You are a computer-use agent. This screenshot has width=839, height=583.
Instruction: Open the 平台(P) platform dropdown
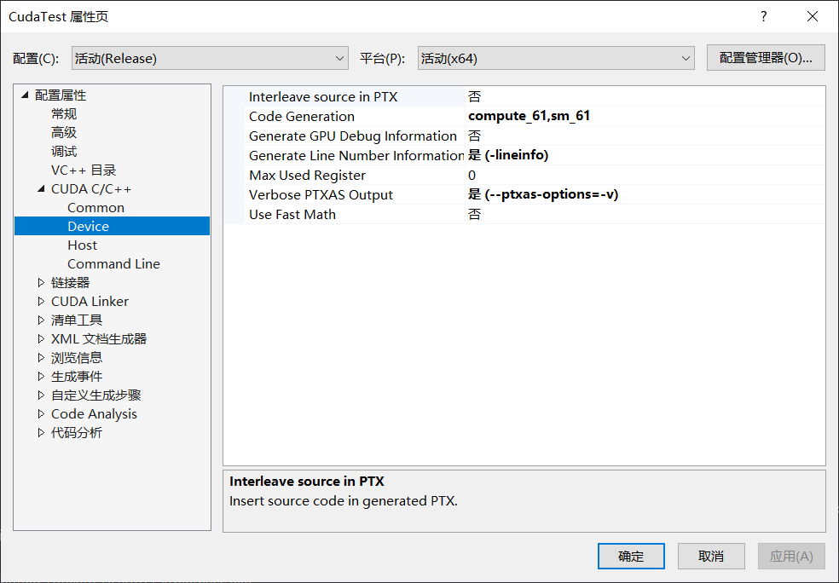click(x=556, y=58)
